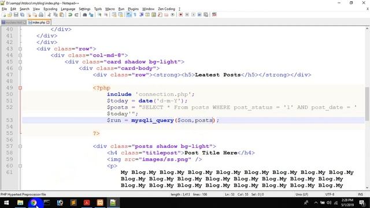Toggle file monitoring eye icon
Viewport: 370px width, 208px height.
(x=172, y=14)
